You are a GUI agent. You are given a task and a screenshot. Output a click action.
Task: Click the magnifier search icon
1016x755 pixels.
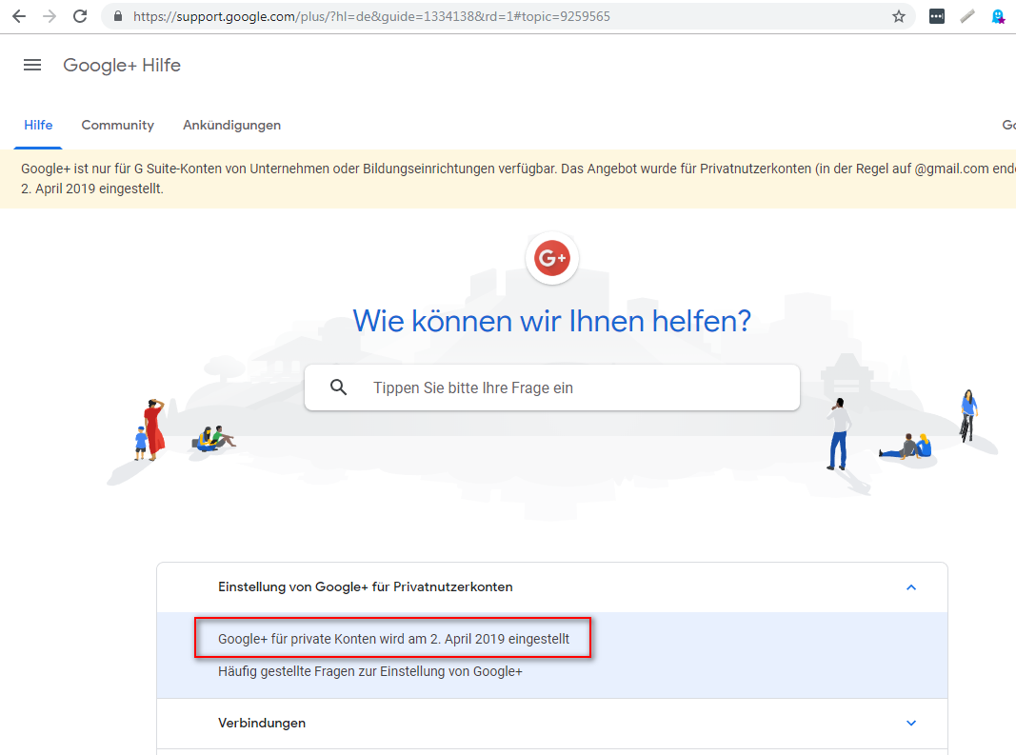click(338, 387)
